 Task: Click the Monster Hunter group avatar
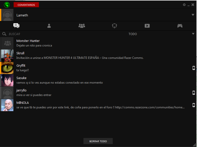point(7,43)
